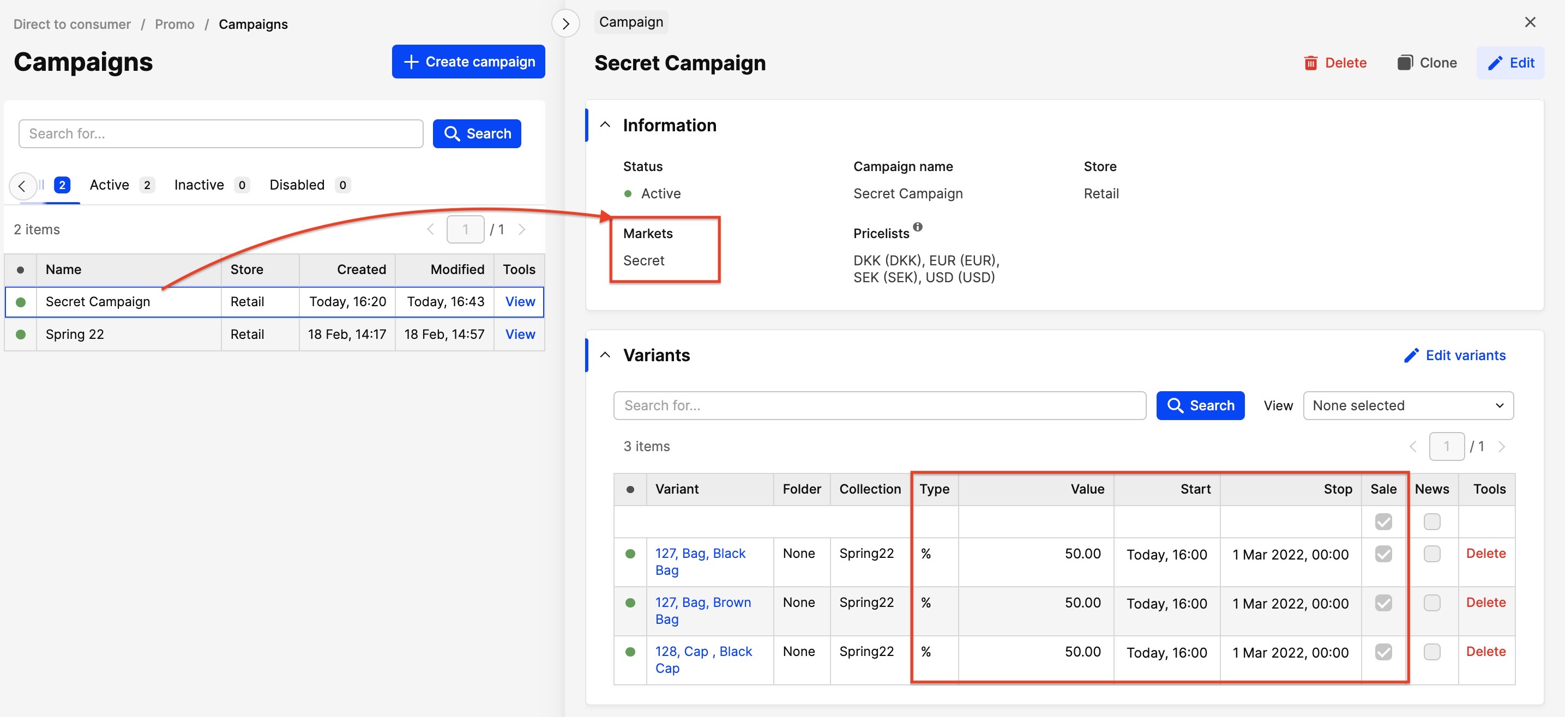Click the Pricelists info icon
This screenshot has width=1565, height=717.
click(917, 227)
